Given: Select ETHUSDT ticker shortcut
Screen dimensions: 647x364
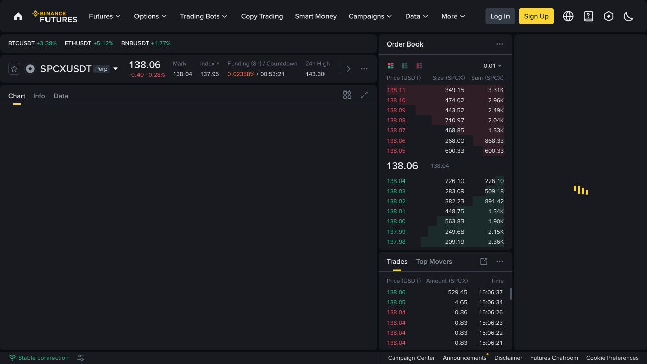Looking at the screenshot, I should pyautogui.click(x=89, y=43).
